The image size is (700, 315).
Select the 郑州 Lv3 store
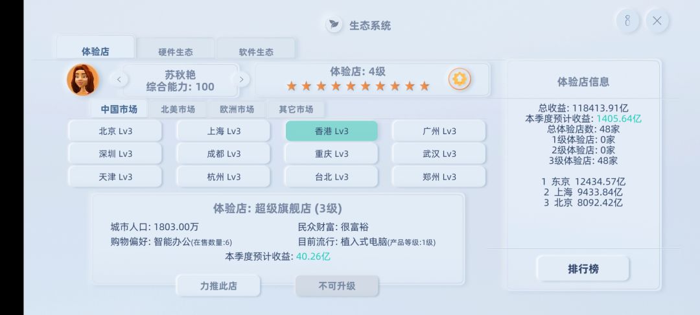(x=439, y=177)
